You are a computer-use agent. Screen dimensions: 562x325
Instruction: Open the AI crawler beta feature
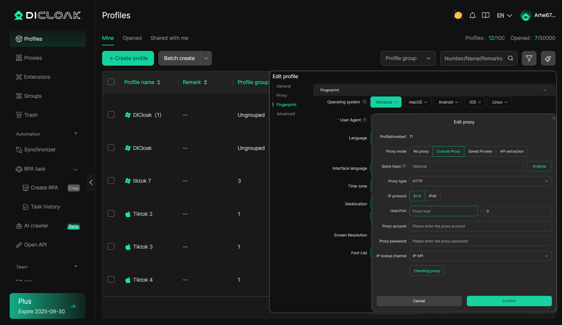coord(36,226)
